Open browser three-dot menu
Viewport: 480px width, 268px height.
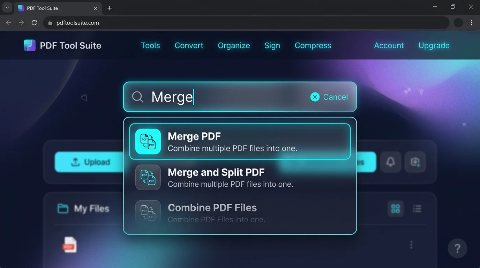coord(471,23)
